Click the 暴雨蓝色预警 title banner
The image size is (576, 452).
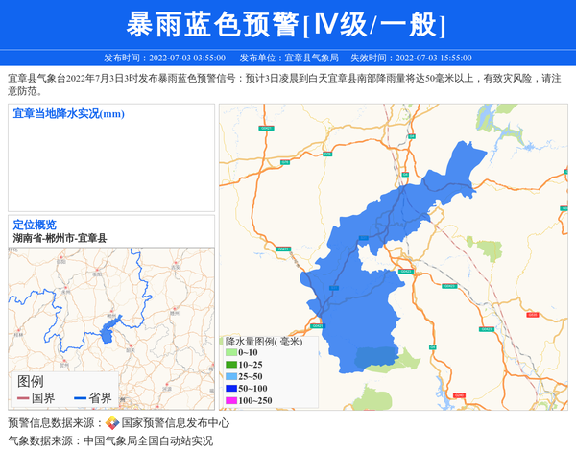pos(287,24)
